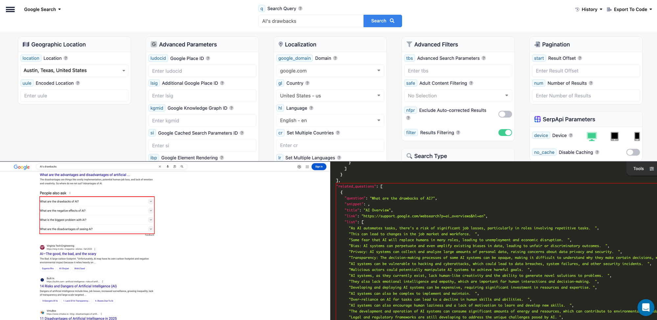Viewport: 657px width, 320px height.
Task: Enable Exclude Auto-corrected Results toggle
Action: [x=505, y=114]
